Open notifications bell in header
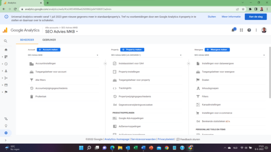The image size is (271, 152). pos(233,30)
